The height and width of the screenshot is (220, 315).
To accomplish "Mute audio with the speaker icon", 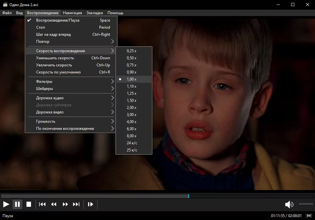I will click(289, 204).
